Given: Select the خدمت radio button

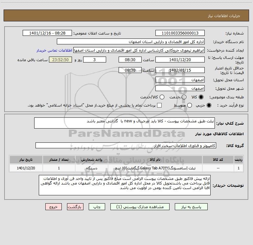Looking at the screenshot, I should pos(184,97).
